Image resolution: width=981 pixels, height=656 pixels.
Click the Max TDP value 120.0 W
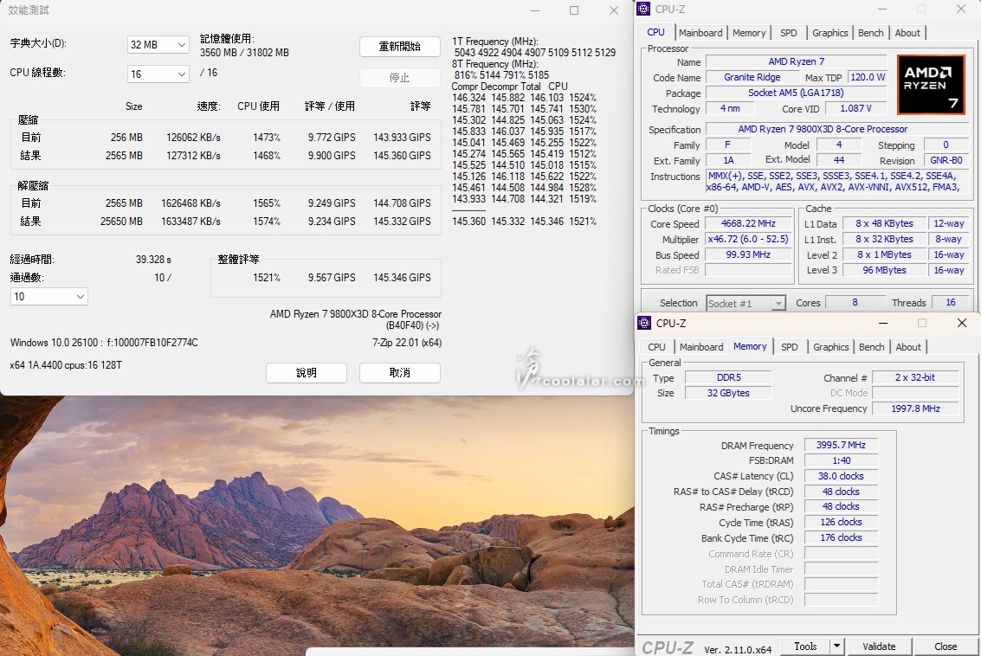pos(868,77)
